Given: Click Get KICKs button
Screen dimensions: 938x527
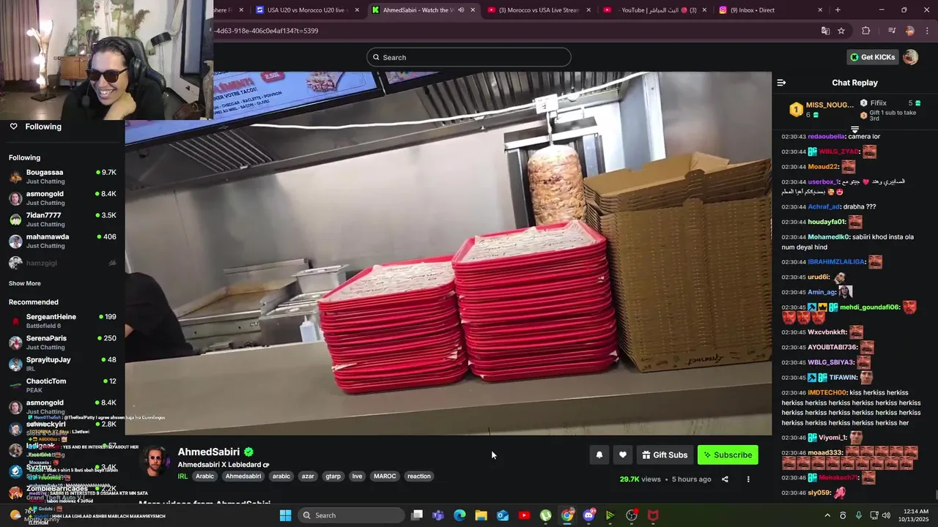Looking at the screenshot, I should point(872,57).
